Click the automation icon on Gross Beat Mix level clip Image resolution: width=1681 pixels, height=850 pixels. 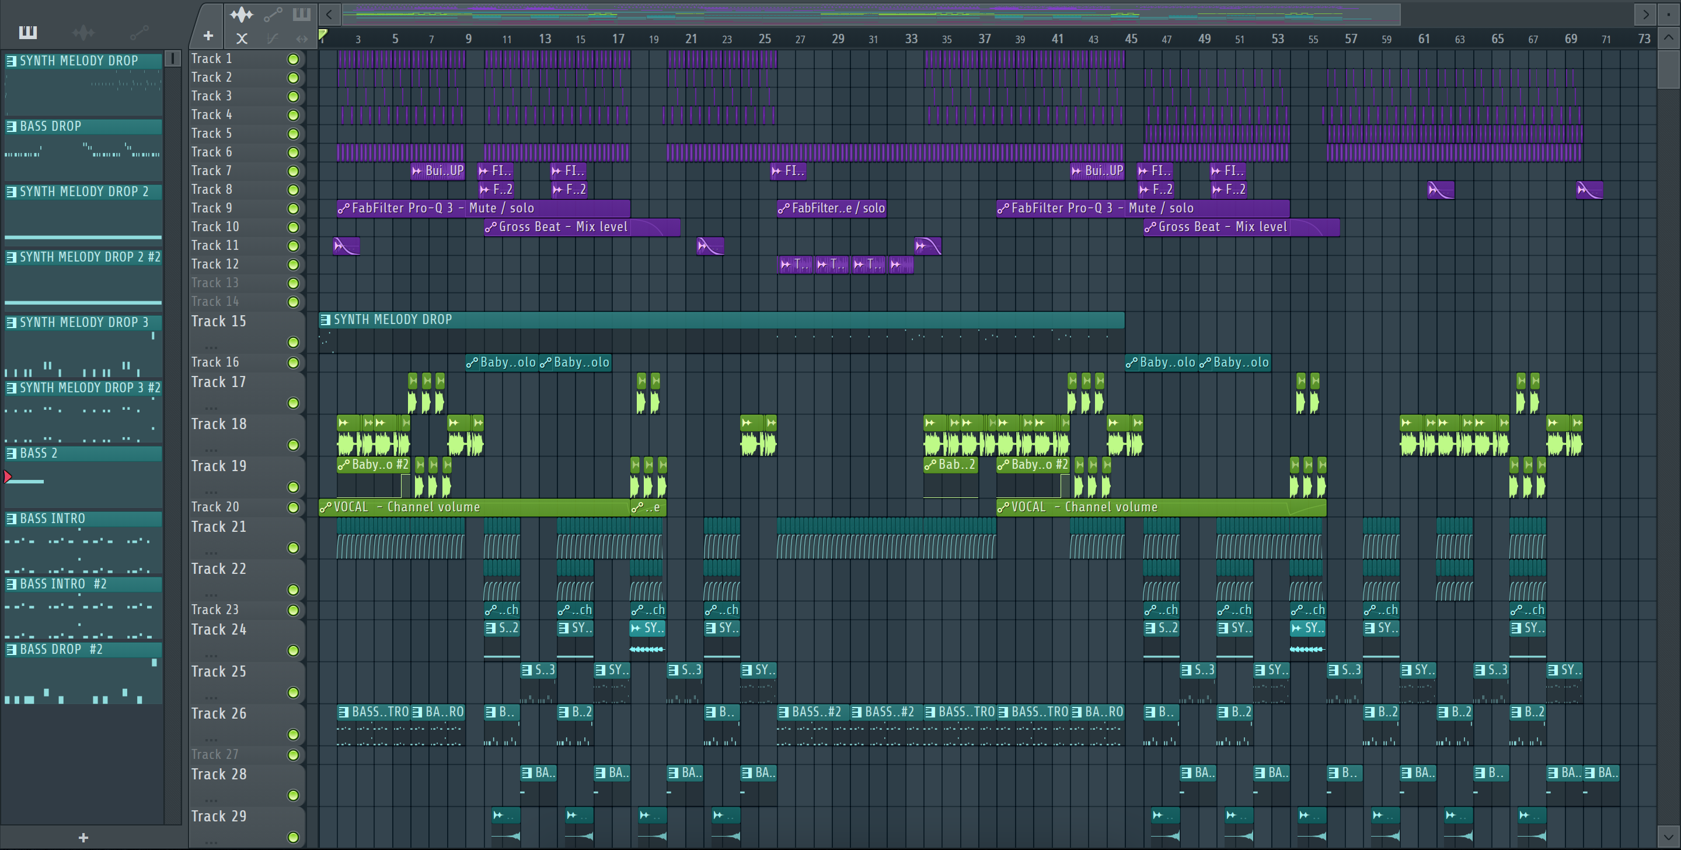pos(491,227)
